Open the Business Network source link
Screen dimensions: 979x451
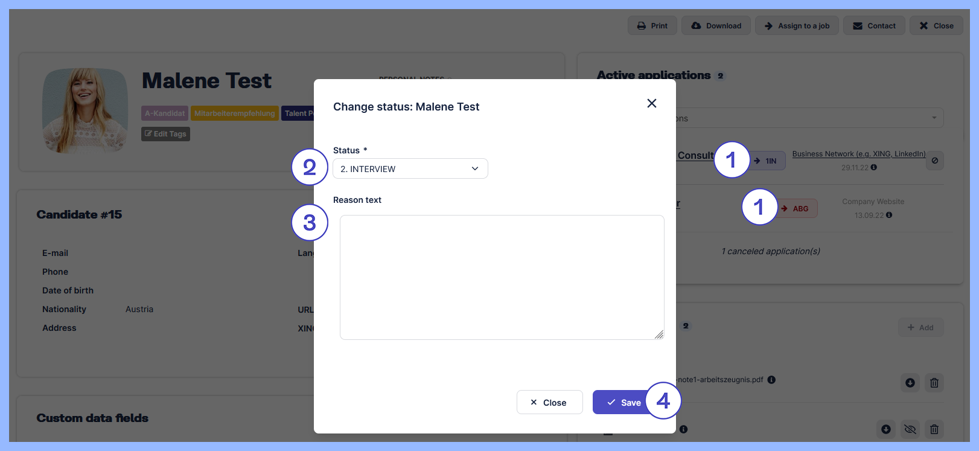(858, 154)
